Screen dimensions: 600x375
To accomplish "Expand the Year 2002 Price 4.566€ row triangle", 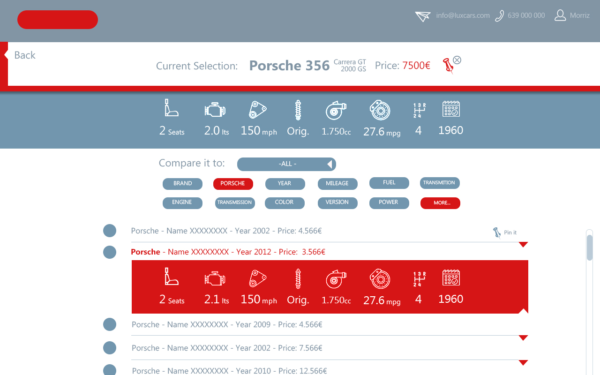I will click(x=524, y=245).
